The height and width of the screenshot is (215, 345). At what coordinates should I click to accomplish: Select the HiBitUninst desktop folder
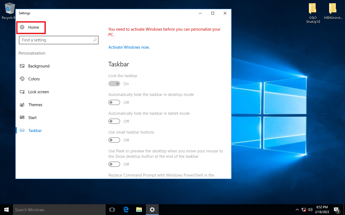pos(333,12)
